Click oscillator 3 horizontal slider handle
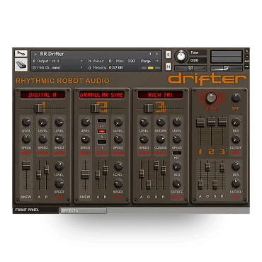Image resolution: width=262 pixels, height=262 pixels. pos(149,108)
